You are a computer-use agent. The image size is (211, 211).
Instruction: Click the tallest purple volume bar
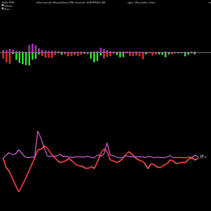click(x=32, y=48)
